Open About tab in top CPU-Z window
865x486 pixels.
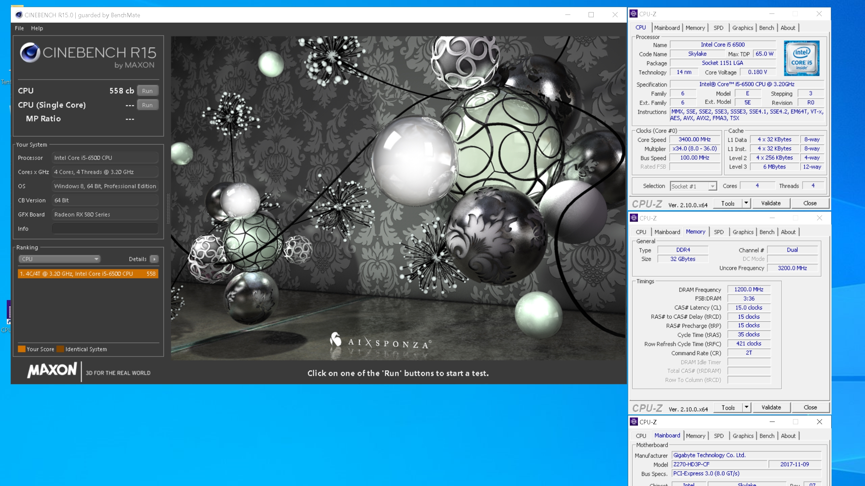tap(788, 28)
